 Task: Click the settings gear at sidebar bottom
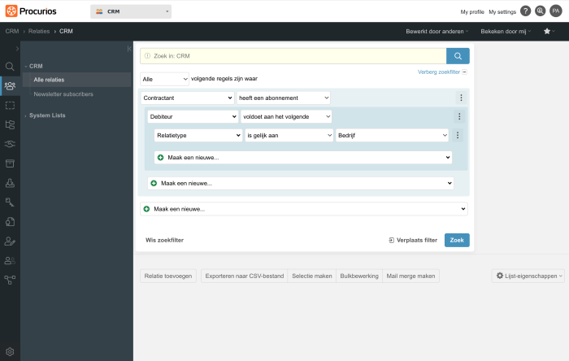10,351
